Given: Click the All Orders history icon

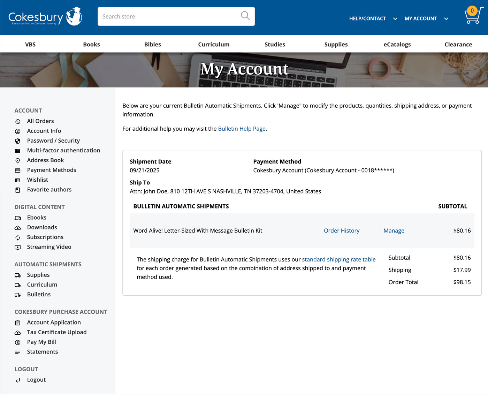Looking at the screenshot, I should [x=18, y=122].
